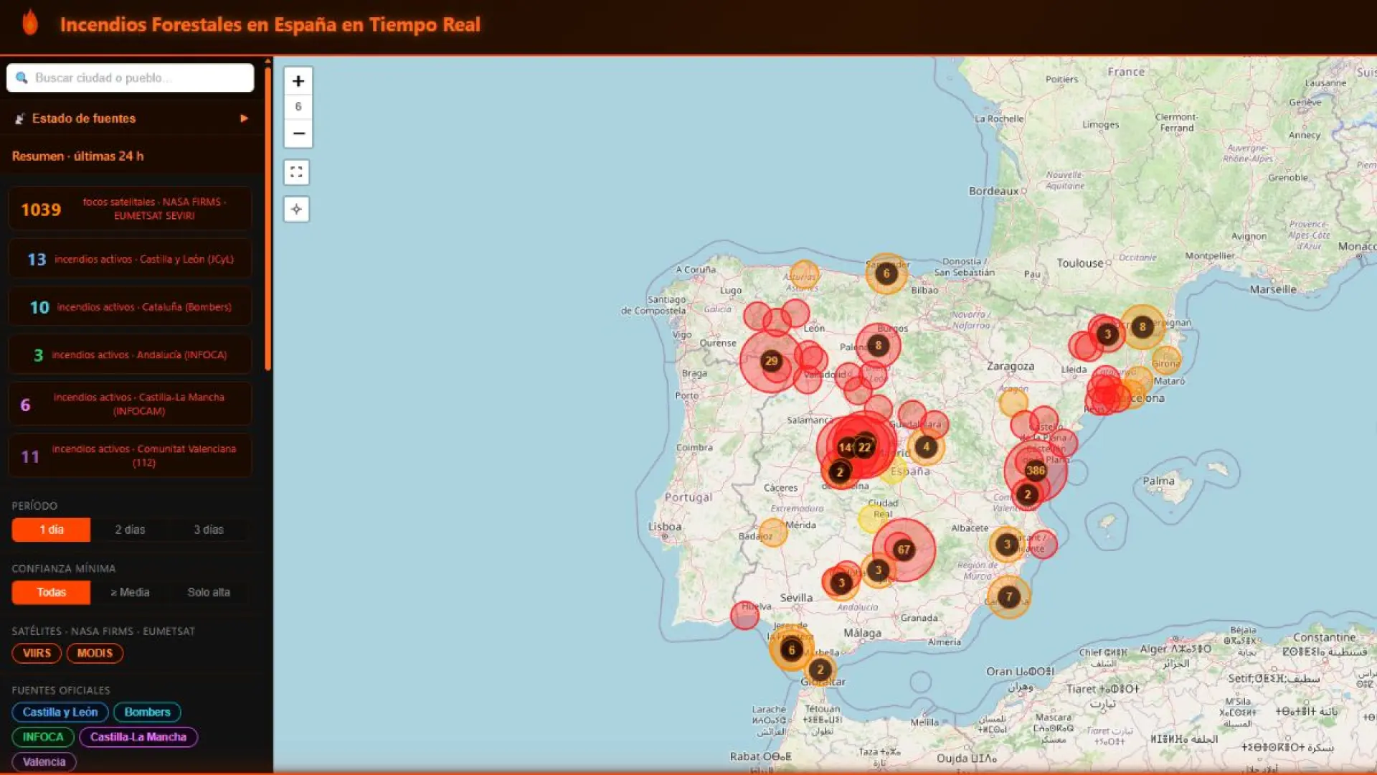Open the 29 fire cluster near Ourense

(x=771, y=361)
